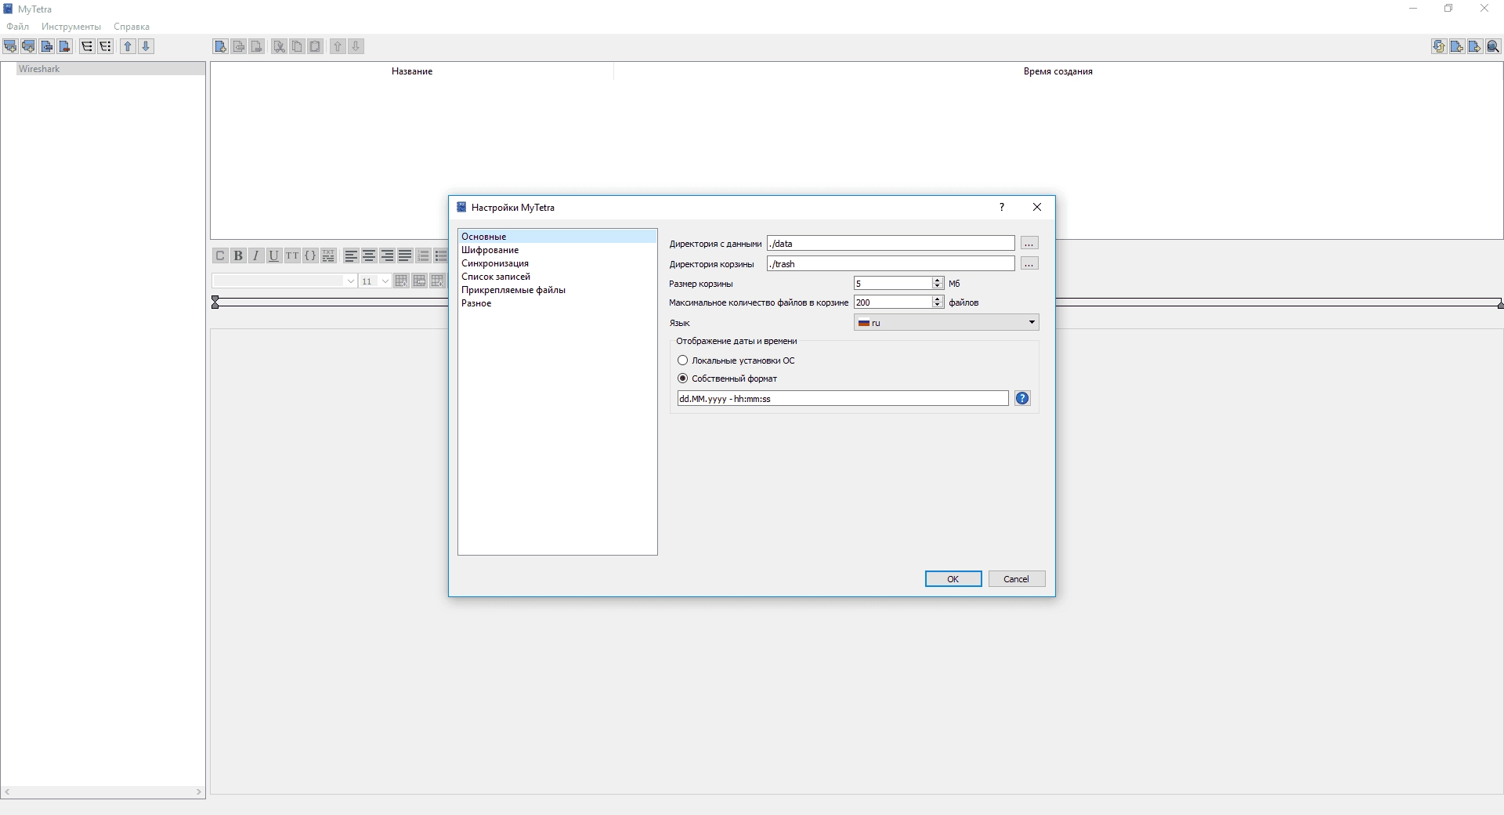
Task: Go to previous viewed note icon
Action: pos(1457,46)
